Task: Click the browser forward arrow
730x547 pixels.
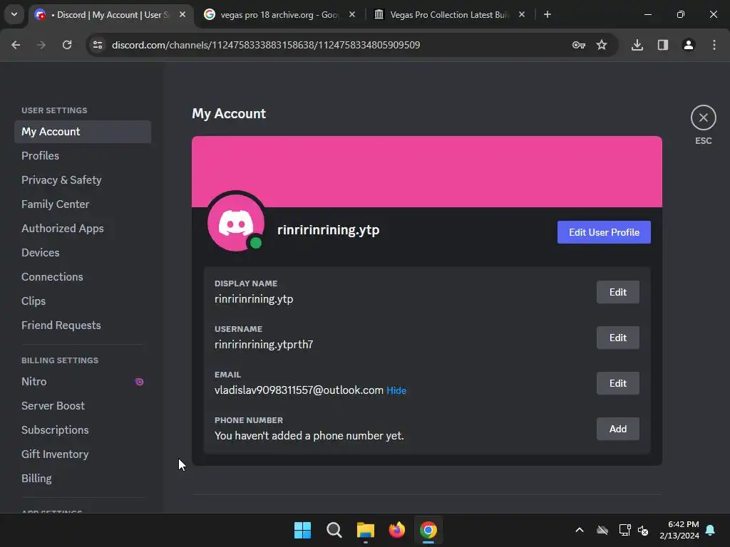Action: 41,45
